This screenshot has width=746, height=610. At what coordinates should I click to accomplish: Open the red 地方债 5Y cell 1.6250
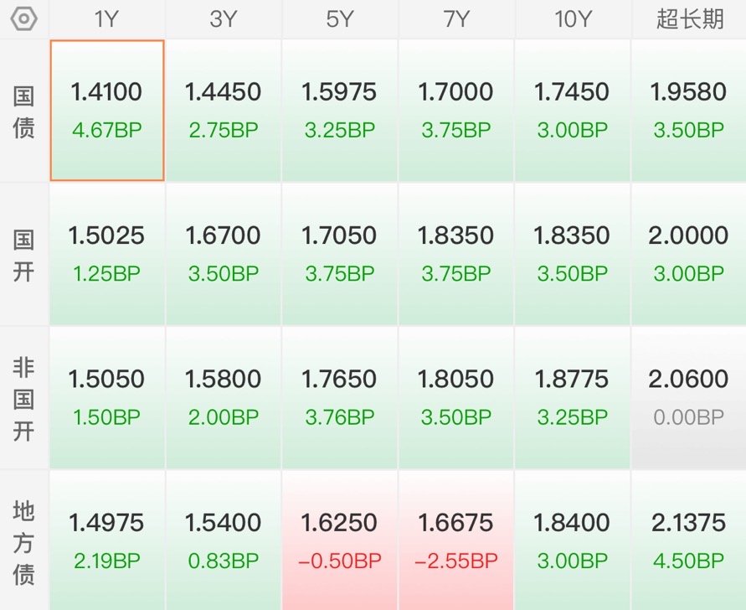340,541
